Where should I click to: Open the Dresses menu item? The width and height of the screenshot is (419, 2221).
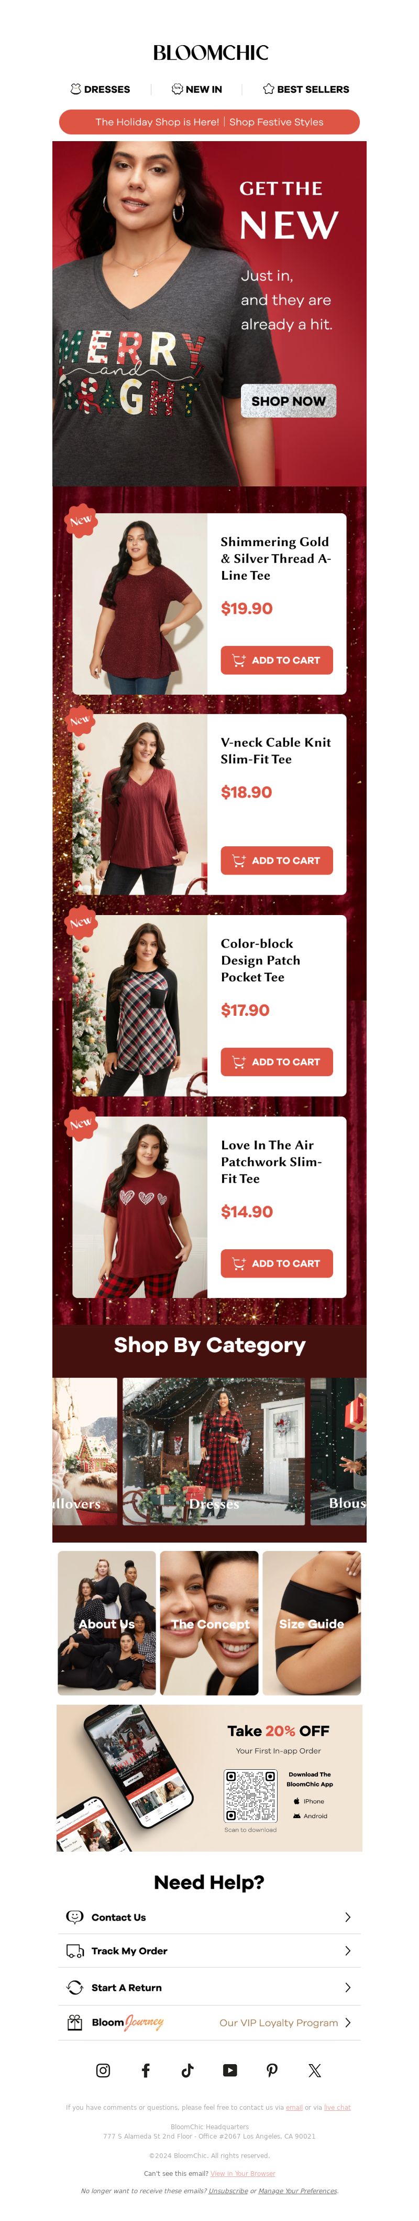(100, 89)
